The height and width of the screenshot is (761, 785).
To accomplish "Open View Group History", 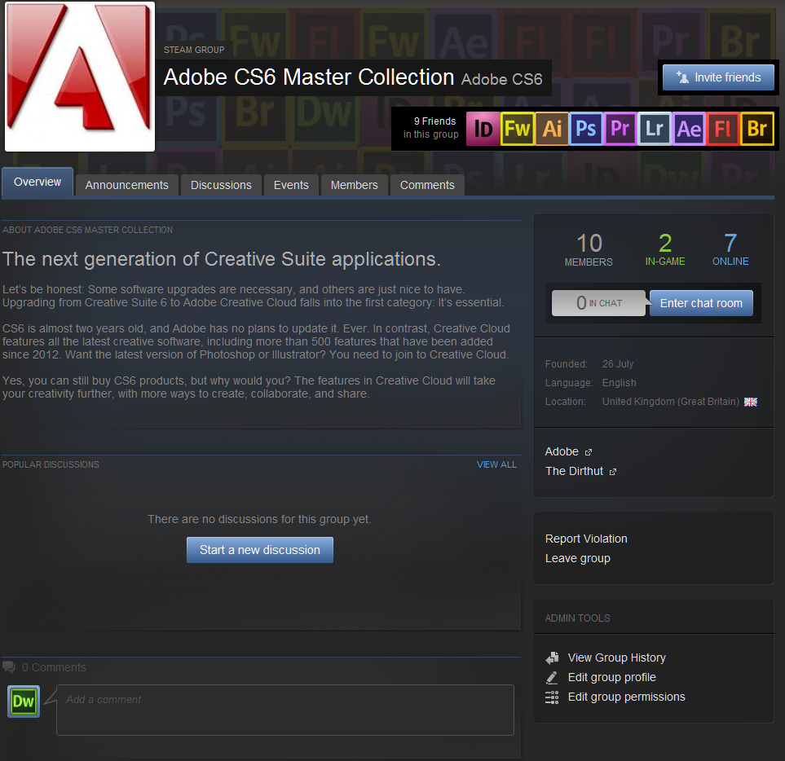I will (617, 658).
